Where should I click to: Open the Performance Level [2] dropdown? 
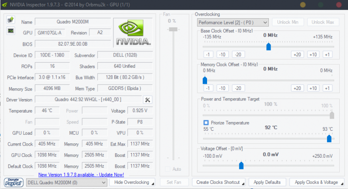click(x=233, y=23)
